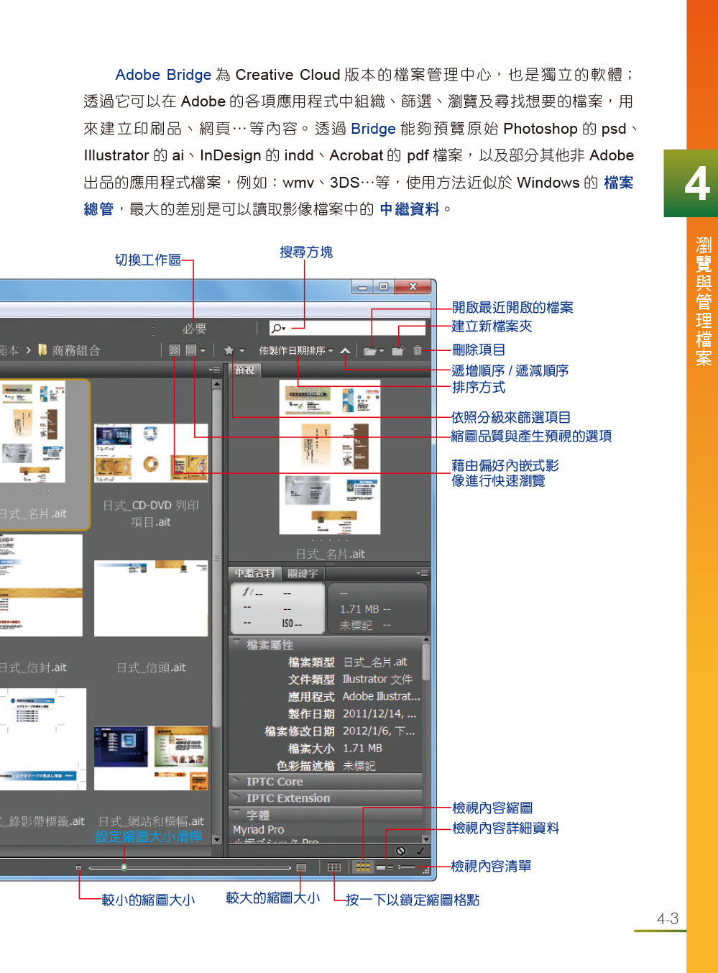Collapse the 檔案屬性 section
This screenshot has width=718, height=973.
coord(236,643)
